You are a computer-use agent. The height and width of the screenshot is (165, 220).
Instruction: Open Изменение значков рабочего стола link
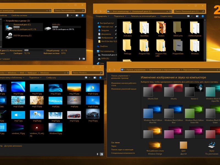(124, 84)
